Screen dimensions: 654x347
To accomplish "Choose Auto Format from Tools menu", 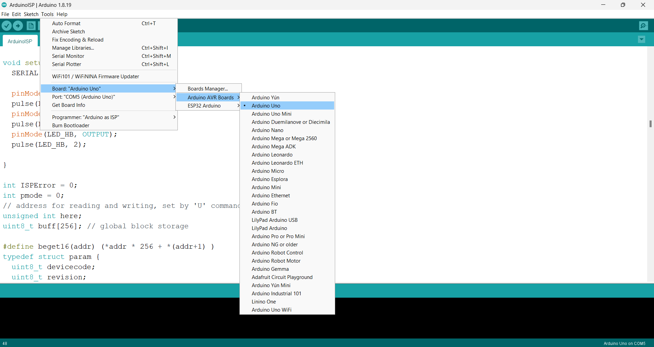I will tap(109, 23).
